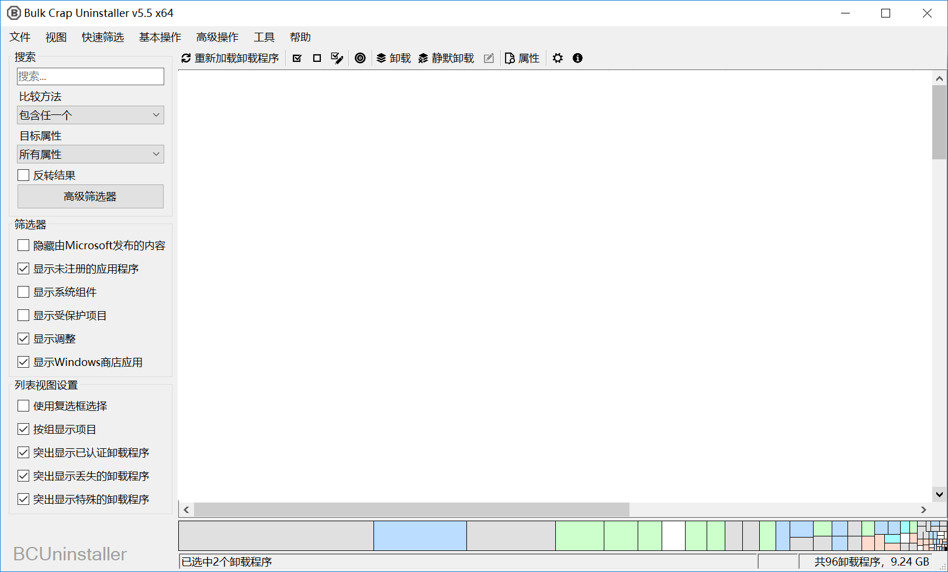Click status text 共96卸载程序, 9.24 GB

[x=871, y=561]
